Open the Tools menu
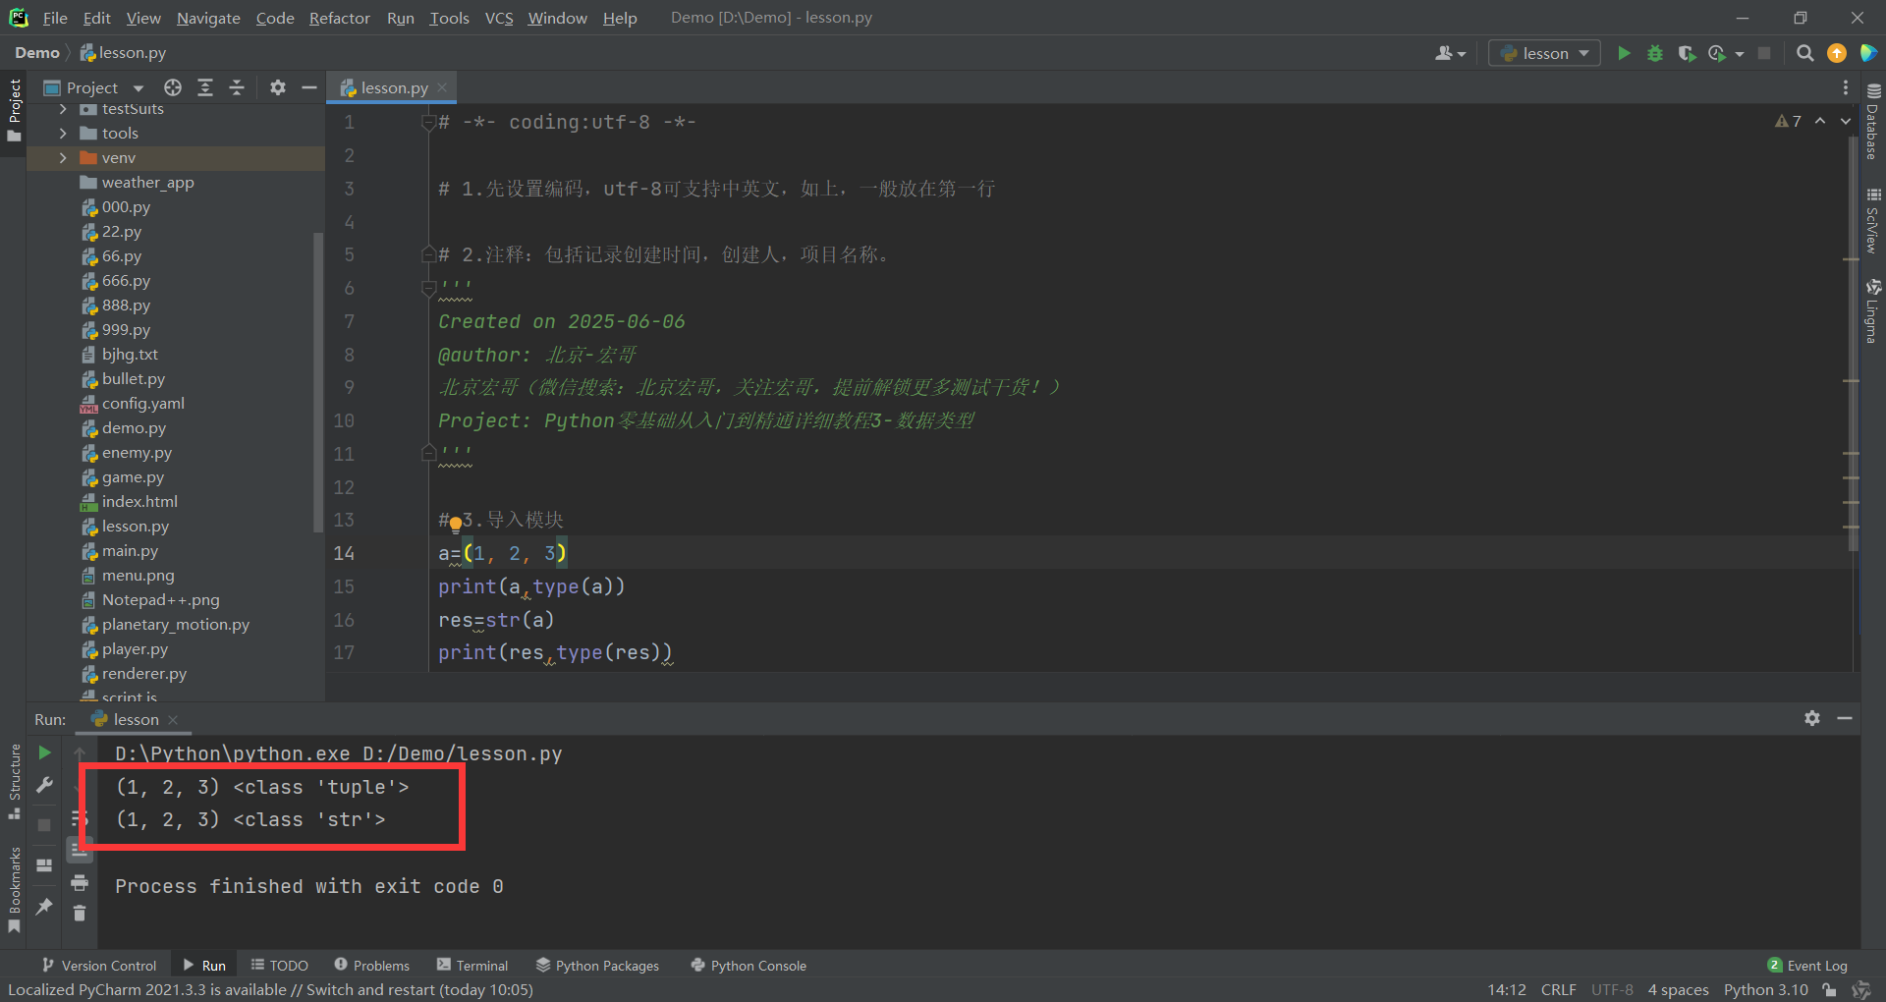Screen dimensions: 1886x1002 pos(449,18)
